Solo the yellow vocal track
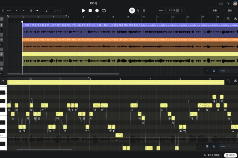Image resolution: width=238 pixels, height=158 pixels. click(1, 54)
